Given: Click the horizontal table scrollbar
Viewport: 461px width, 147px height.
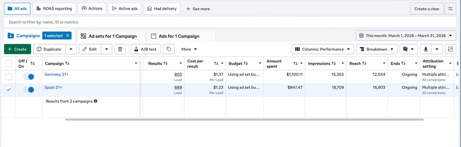Looking at the screenshot, I should pos(244,119).
